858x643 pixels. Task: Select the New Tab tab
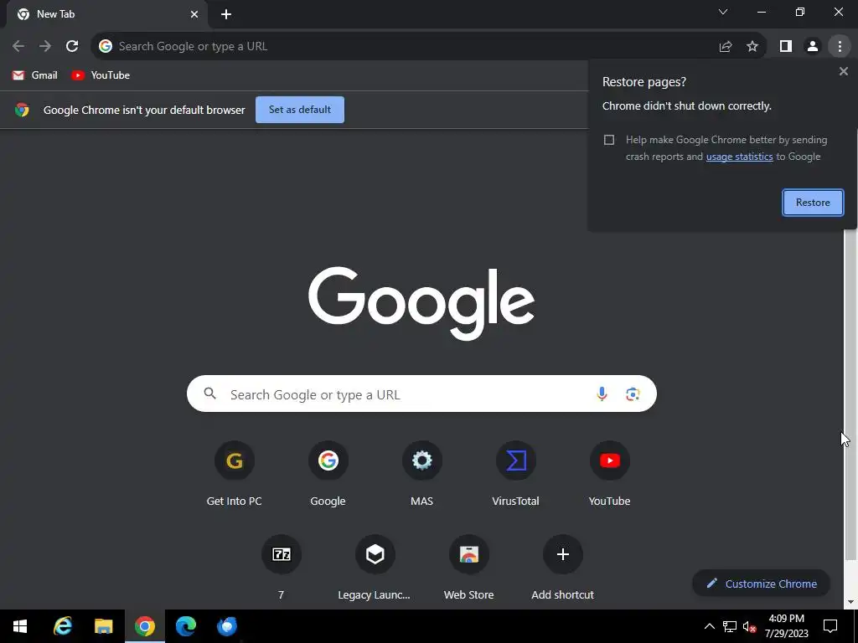click(107, 14)
